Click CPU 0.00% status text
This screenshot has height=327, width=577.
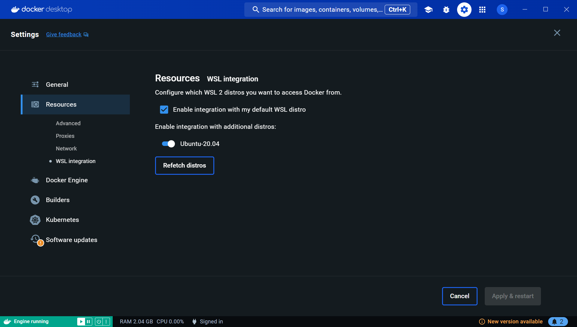point(170,322)
